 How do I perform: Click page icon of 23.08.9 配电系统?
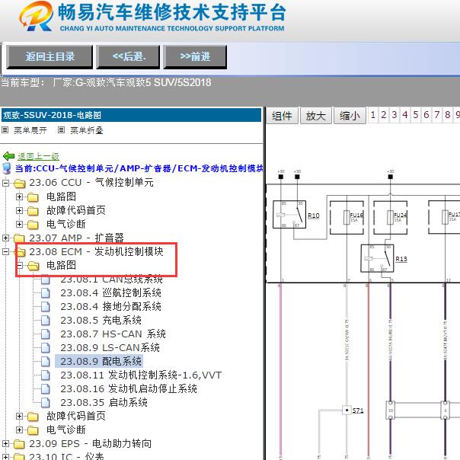point(46,362)
